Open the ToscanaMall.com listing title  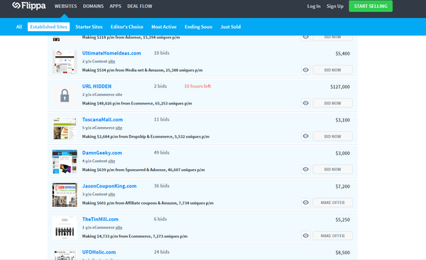pos(102,119)
